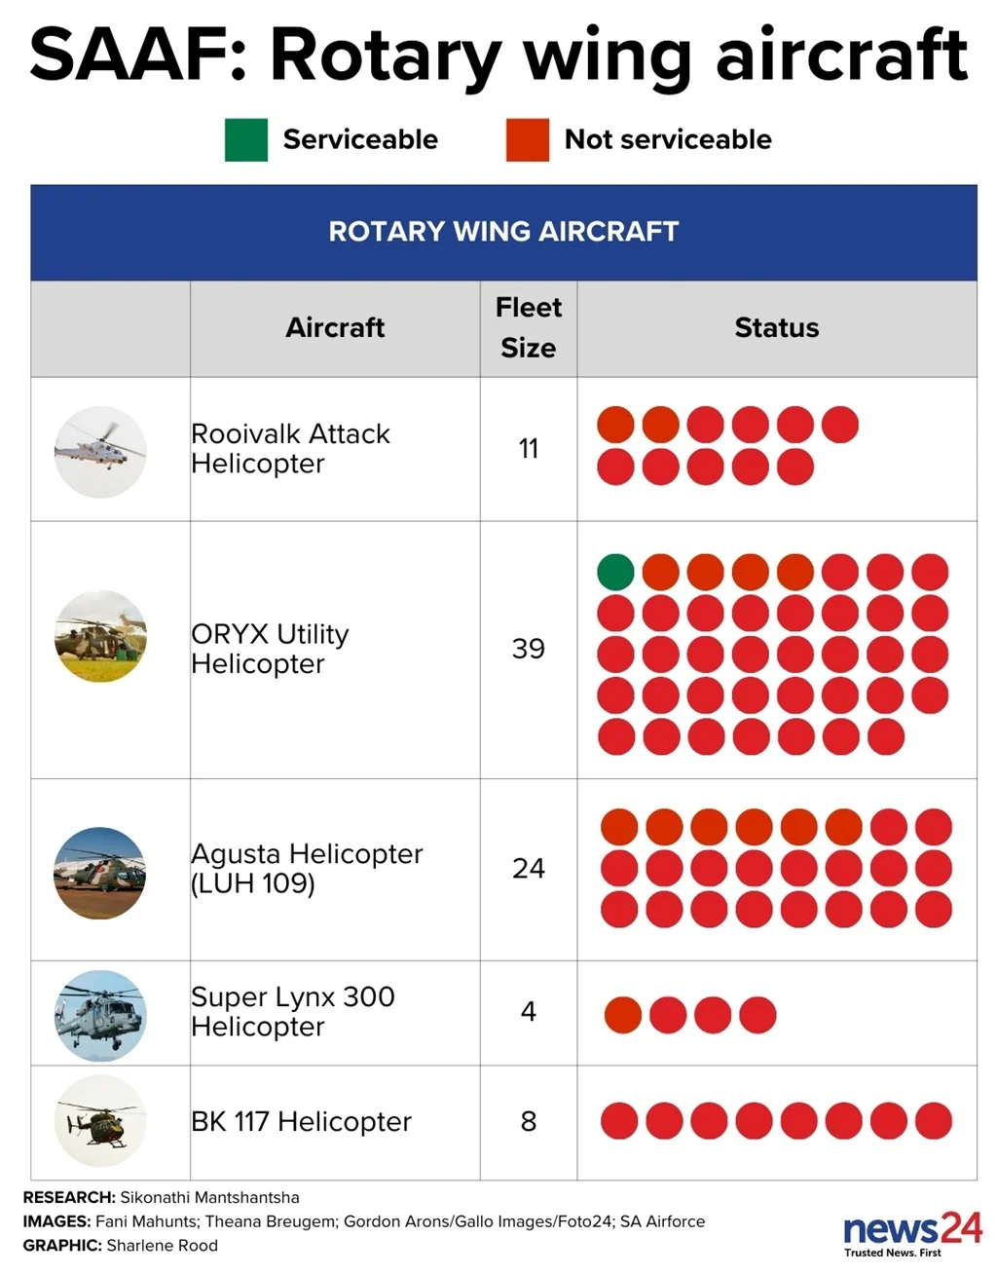This screenshot has height=1274, width=997.
Task: Click the Rooivalk Attack Helicopter photo
Action: coord(100,452)
